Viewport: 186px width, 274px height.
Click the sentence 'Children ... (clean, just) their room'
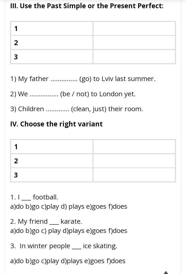click(x=77, y=109)
